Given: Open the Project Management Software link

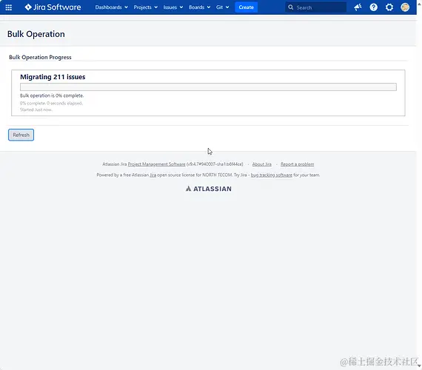Looking at the screenshot, I should click(156, 164).
